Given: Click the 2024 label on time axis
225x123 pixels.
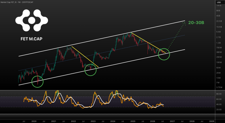Looking at the screenshot, I should click(113, 121).
